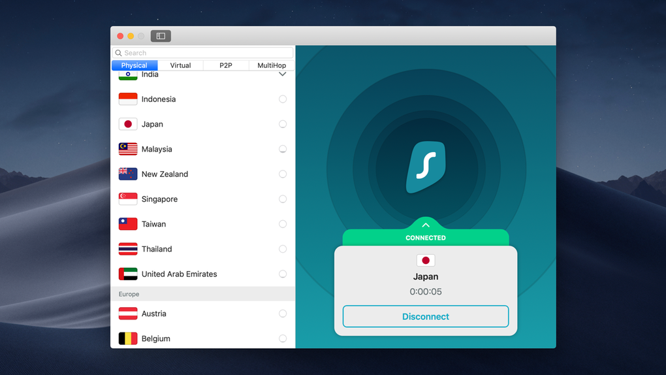Select Japan radio button in list

click(x=283, y=124)
